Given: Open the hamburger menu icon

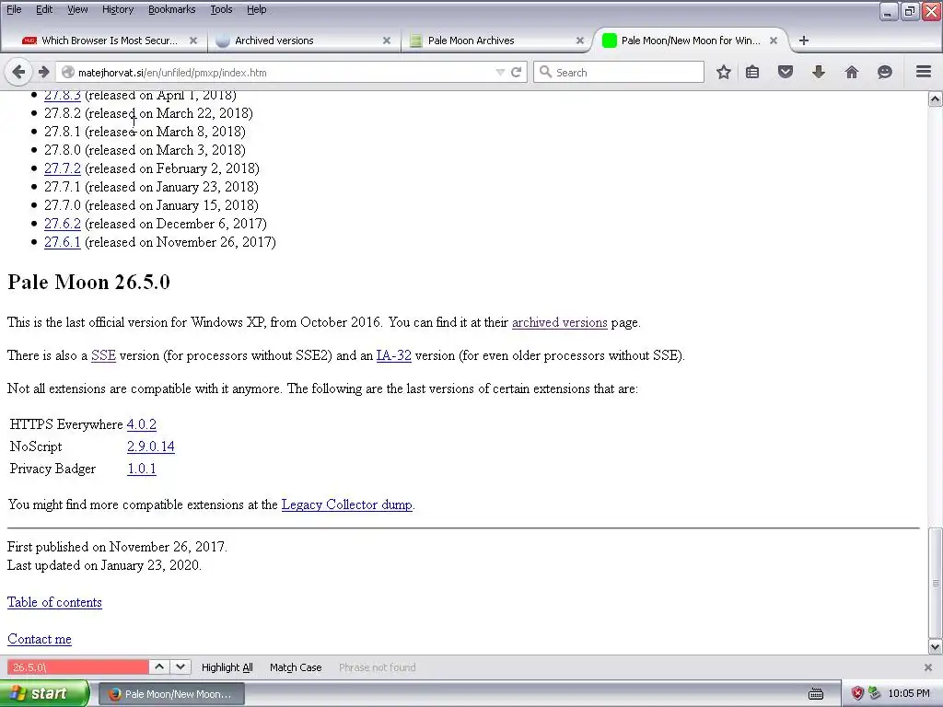Looking at the screenshot, I should (924, 72).
